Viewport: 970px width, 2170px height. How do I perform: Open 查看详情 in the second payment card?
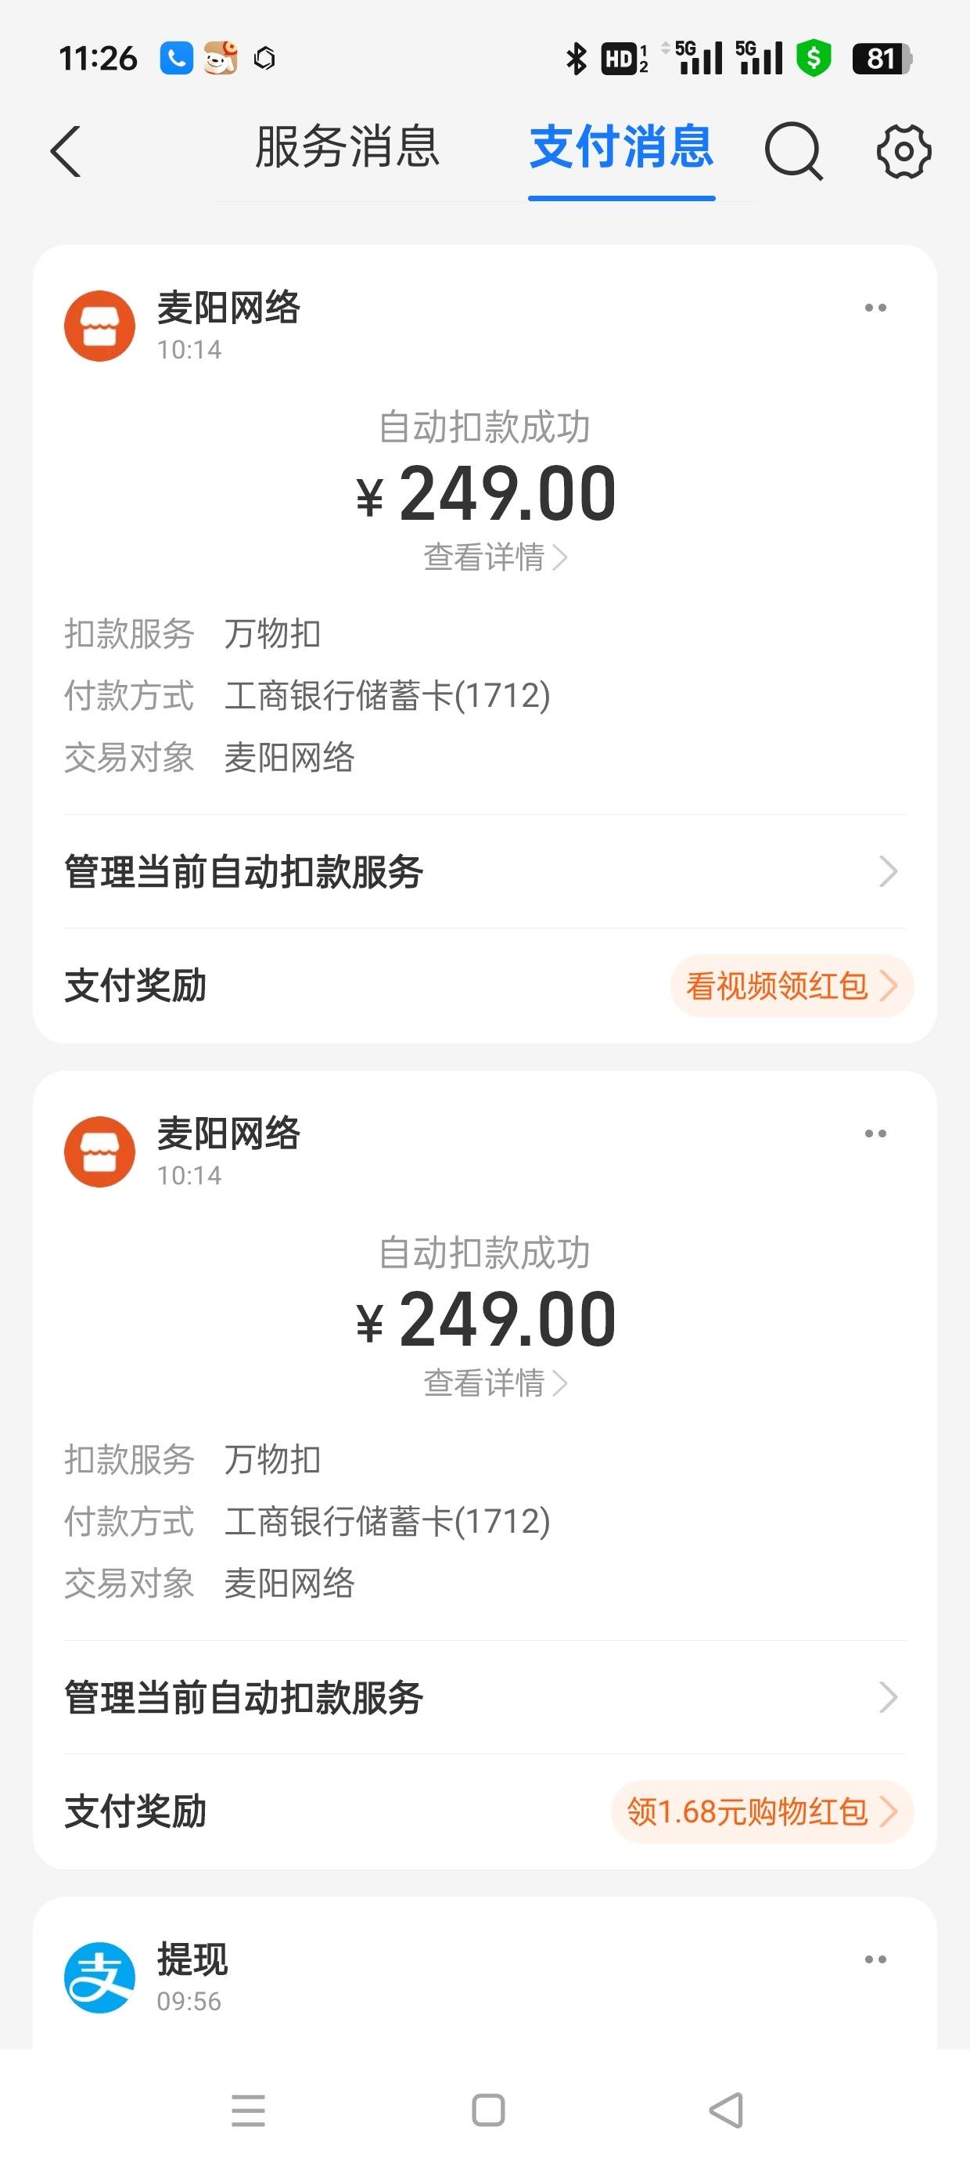point(495,1382)
